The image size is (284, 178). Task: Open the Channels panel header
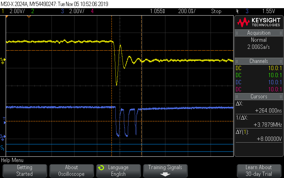259,61
